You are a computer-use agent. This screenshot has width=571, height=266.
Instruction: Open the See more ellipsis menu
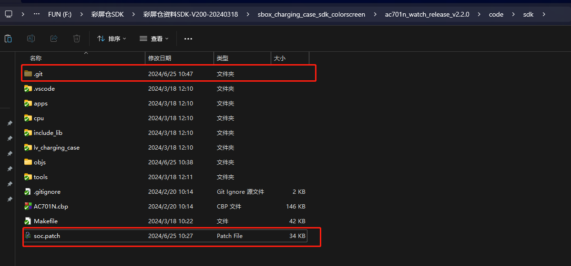188,38
